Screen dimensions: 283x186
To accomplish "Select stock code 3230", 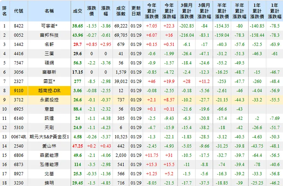I will click(x=19, y=183).
